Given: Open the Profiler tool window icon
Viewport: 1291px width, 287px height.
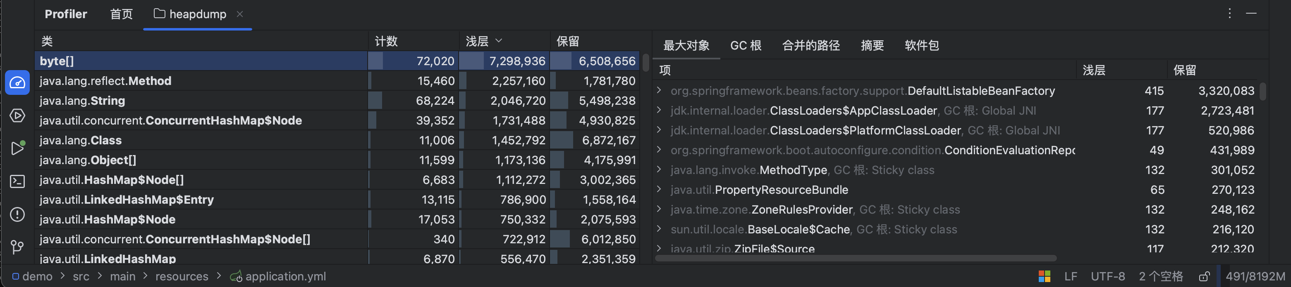Looking at the screenshot, I should coord(17,82).
